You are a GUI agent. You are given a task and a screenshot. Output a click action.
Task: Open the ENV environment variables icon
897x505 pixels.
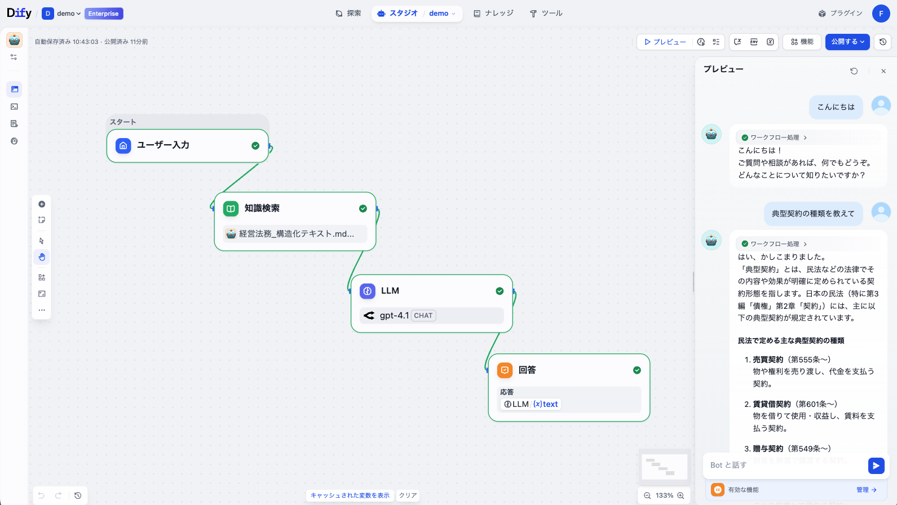click(754, 42)
